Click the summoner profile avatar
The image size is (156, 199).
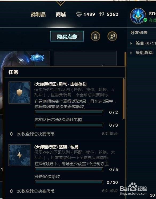[x=138, y=16]
